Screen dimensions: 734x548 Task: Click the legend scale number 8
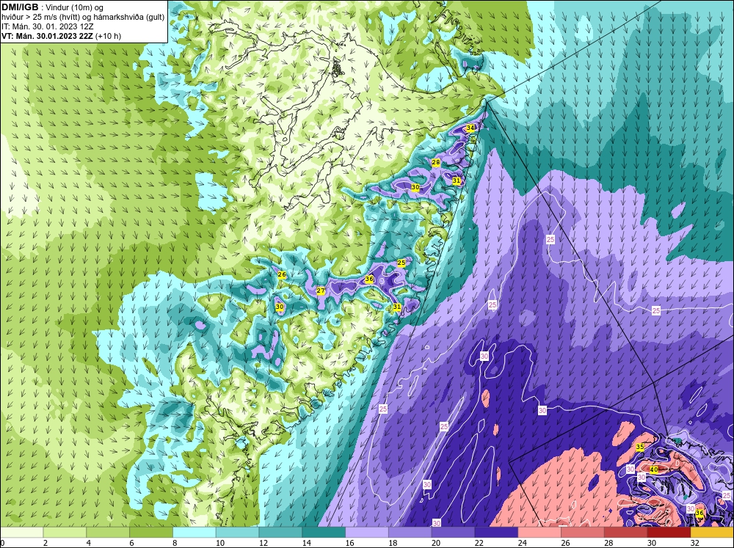tap(175, 543)
